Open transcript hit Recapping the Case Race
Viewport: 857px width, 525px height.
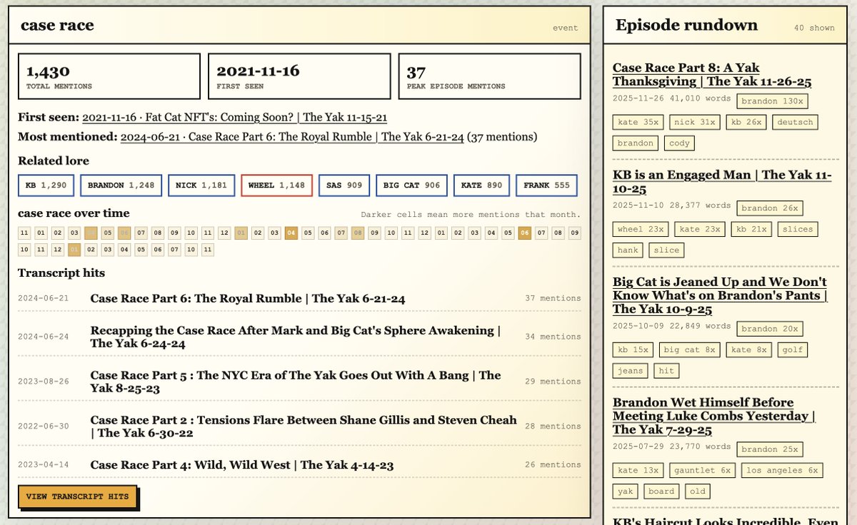click(x=296, y=337)
